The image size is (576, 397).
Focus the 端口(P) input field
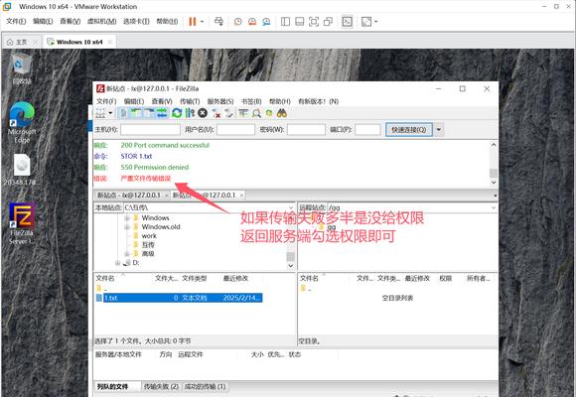pyautogui.click(x=367, y=130)
